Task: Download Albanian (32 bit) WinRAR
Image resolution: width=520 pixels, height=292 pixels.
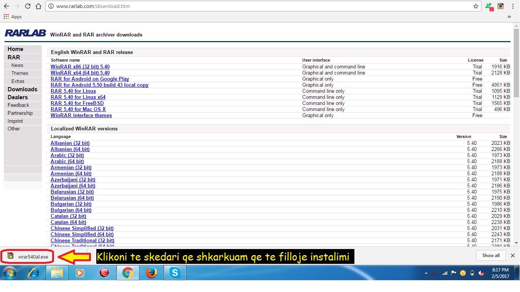Action: 70,143
